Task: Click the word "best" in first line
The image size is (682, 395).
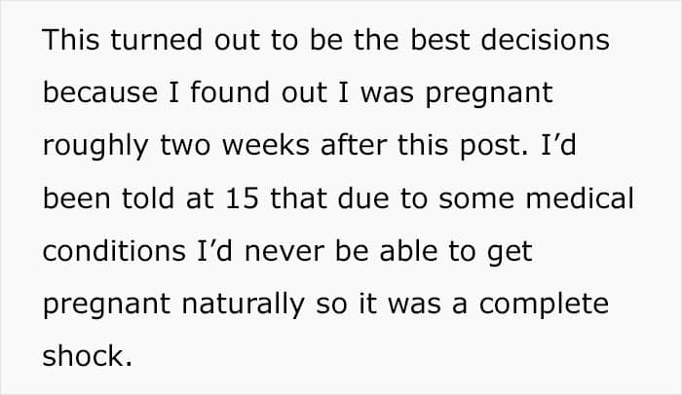Action: point(440,40)
